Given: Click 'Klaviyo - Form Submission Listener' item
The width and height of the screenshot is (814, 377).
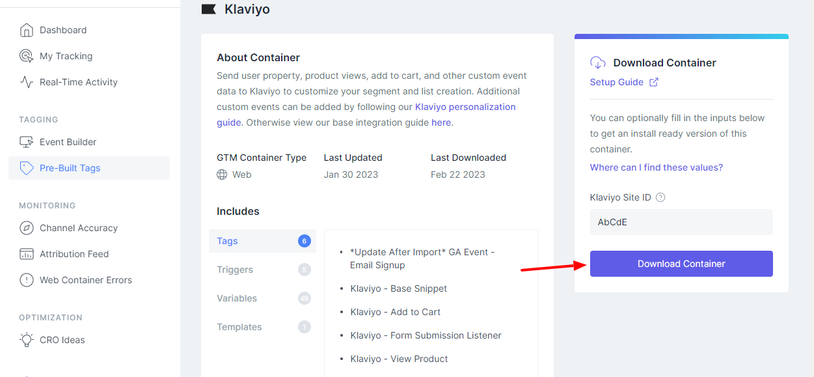Looking at the screenshot, I should [x=426, y=335].
